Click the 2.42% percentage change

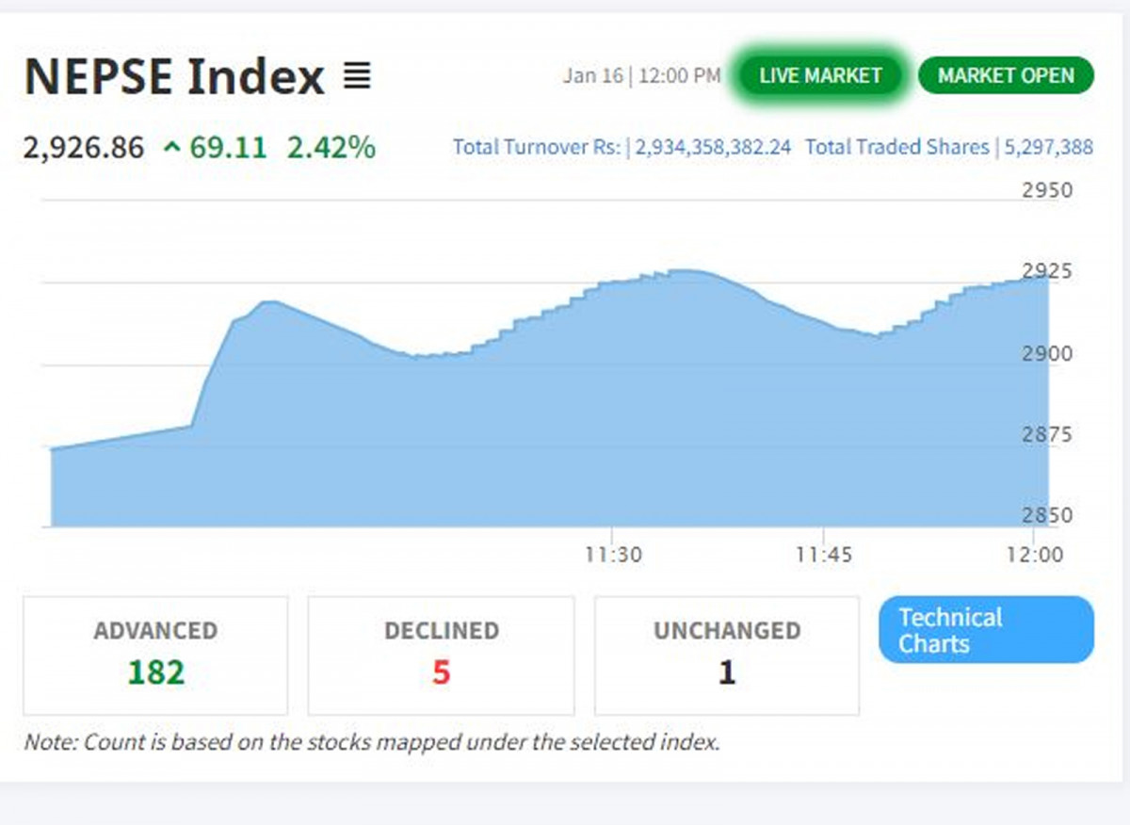(331, 148)
